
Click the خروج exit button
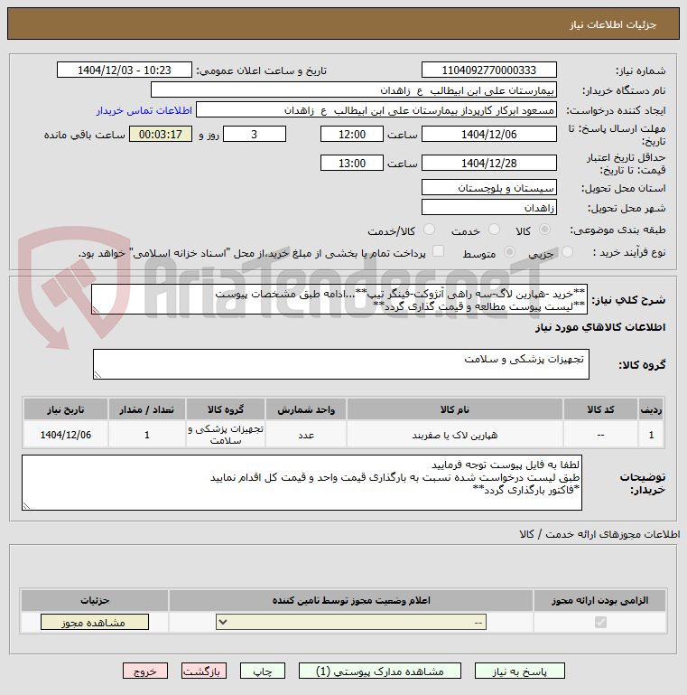(x=145, y=671)
